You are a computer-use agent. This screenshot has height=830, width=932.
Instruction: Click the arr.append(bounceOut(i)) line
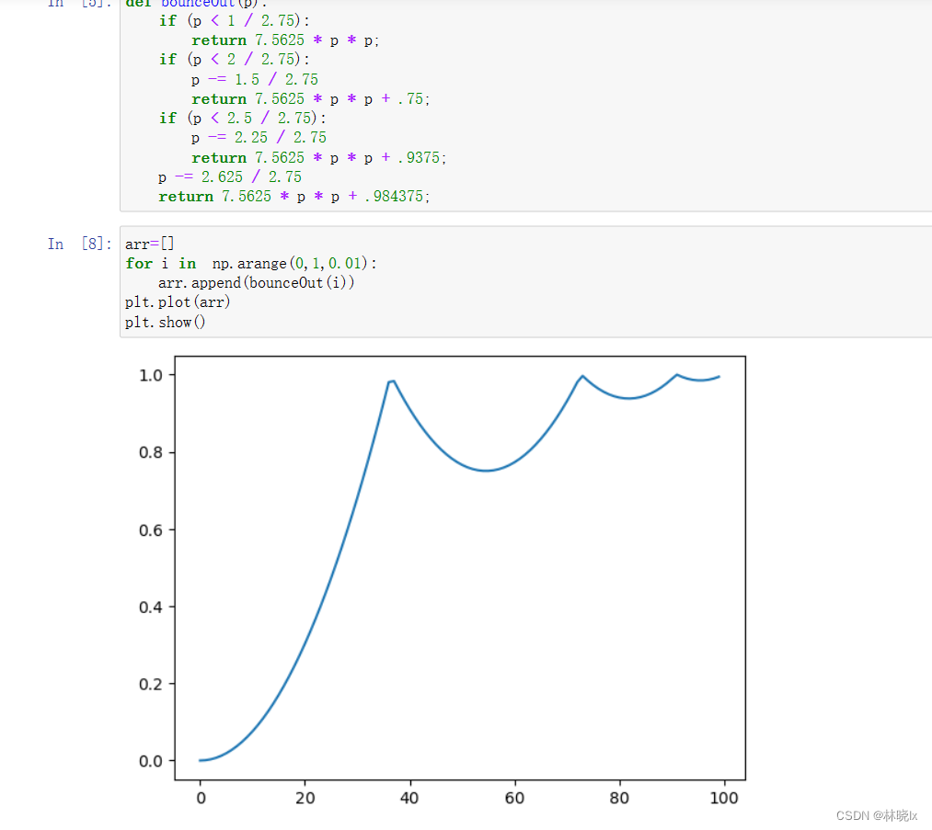[256, 283]
